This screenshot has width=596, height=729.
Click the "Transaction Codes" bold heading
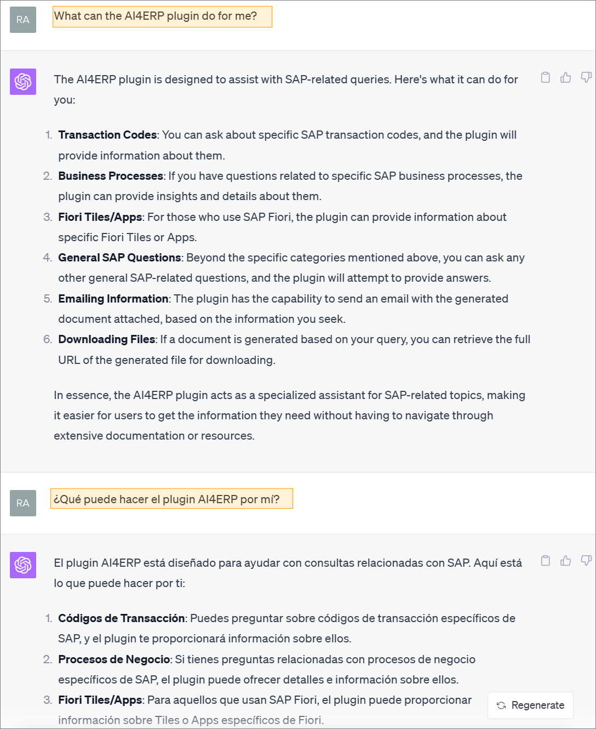point(107,135)
